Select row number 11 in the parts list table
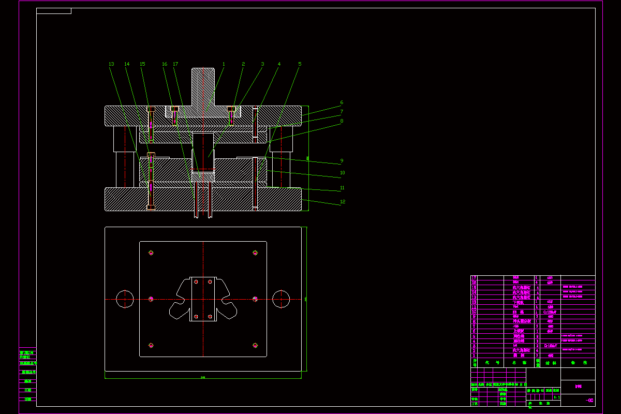621x414 pixels. pyautogui.click(x=533, y=307)
